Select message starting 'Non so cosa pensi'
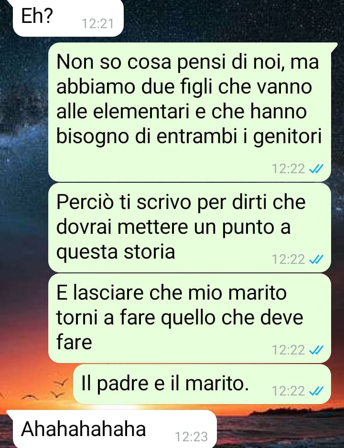Screen dimensions: 344x448 [190, 112]
